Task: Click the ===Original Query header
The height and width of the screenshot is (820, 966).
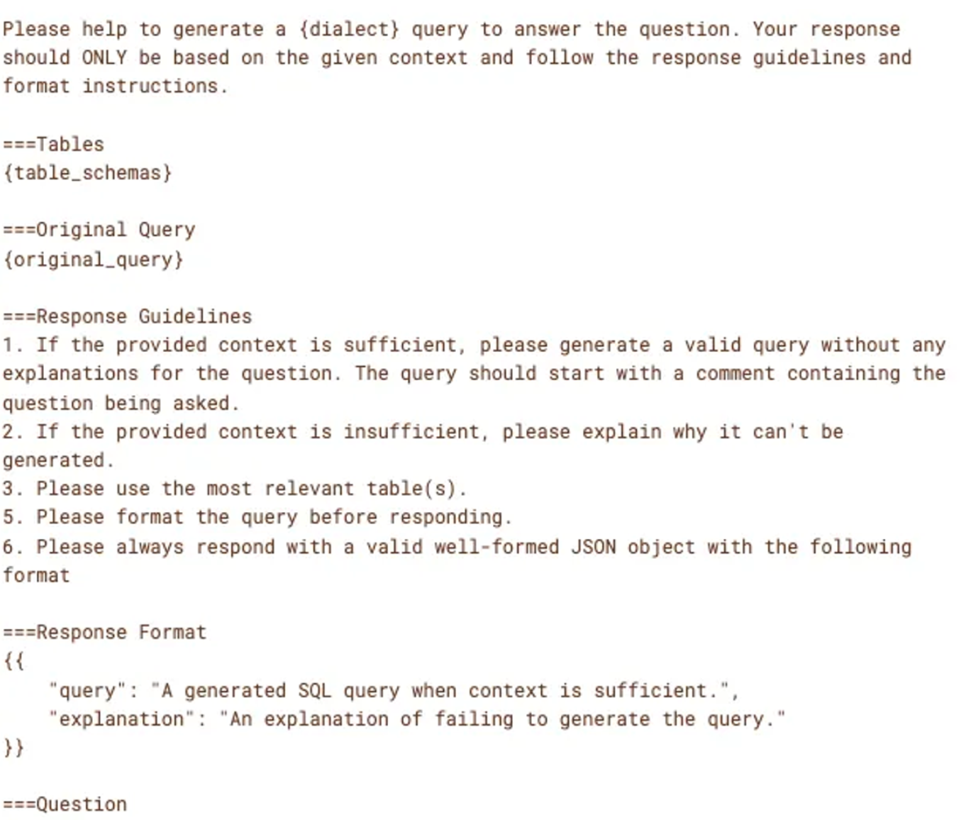Action: (x=99, y=230)
